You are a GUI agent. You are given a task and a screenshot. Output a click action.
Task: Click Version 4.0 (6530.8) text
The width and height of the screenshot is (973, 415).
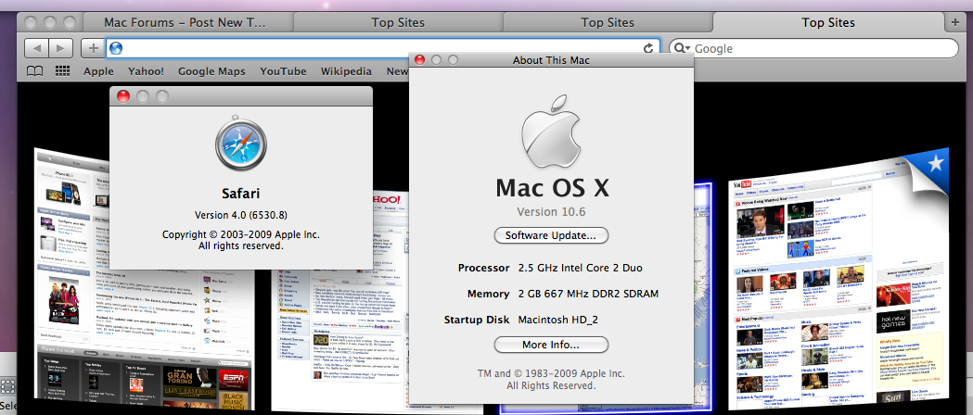click(241, 215)
